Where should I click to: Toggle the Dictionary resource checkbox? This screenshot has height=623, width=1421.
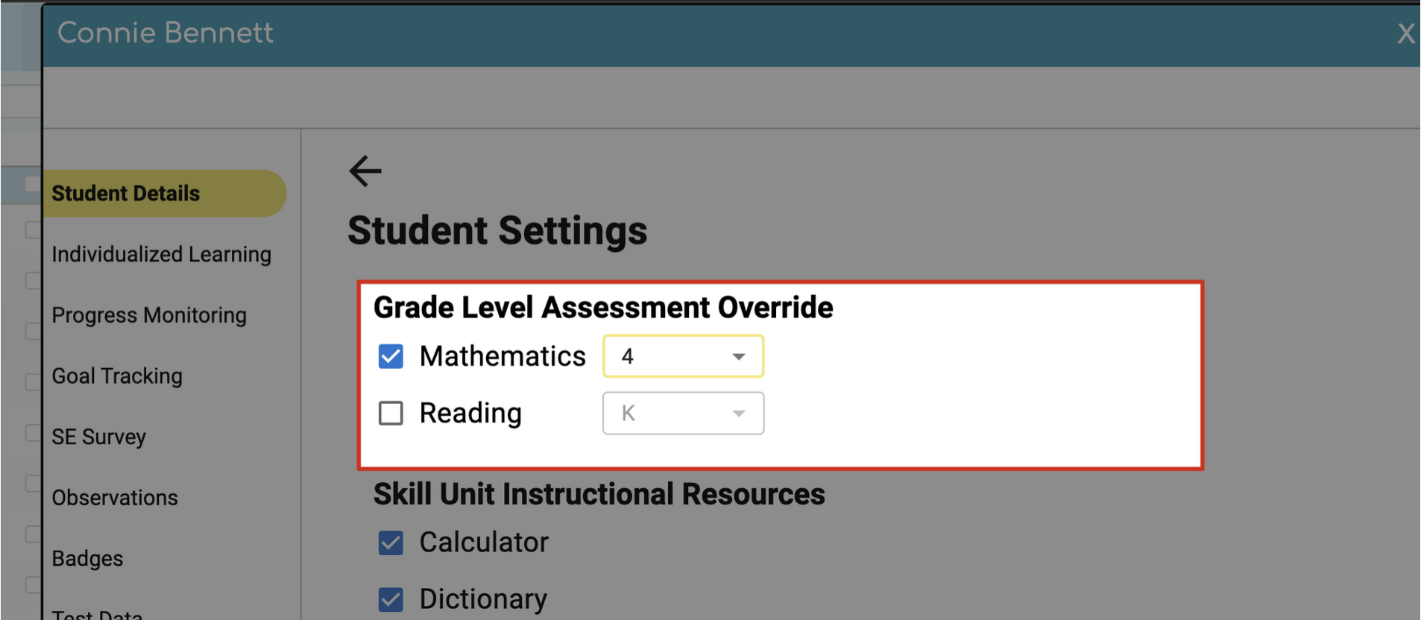pyautogui.click(x=391, y=599)
